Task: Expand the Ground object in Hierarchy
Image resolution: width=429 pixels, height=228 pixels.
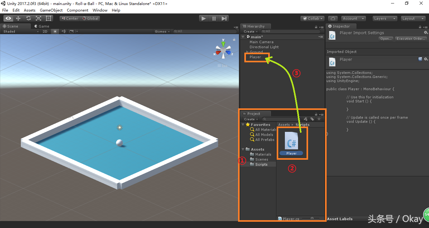Action: pyautogui.click(x=247, y=52)
